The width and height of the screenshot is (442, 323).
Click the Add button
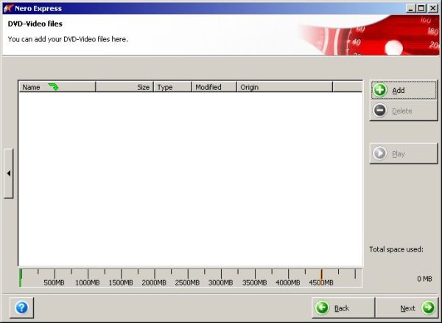[404, 90]
